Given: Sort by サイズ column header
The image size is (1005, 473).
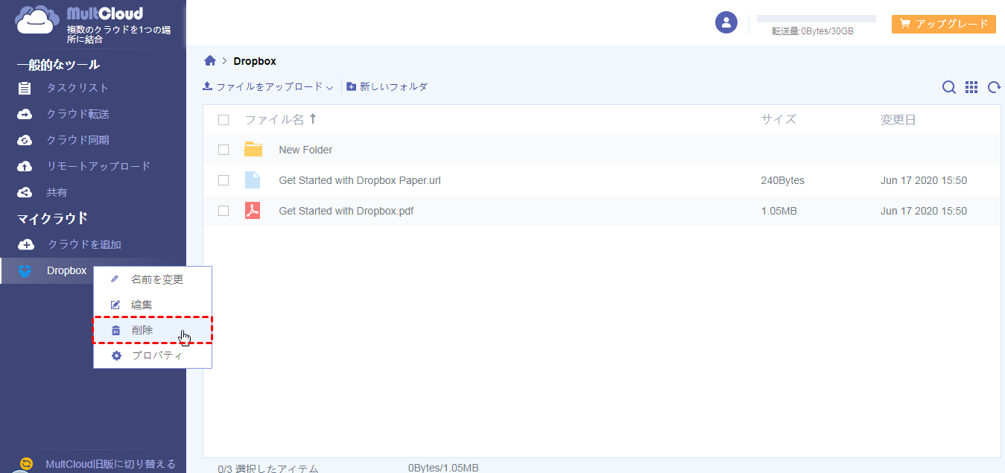Looking at the screenshot, I should click(x=779, y=119).
